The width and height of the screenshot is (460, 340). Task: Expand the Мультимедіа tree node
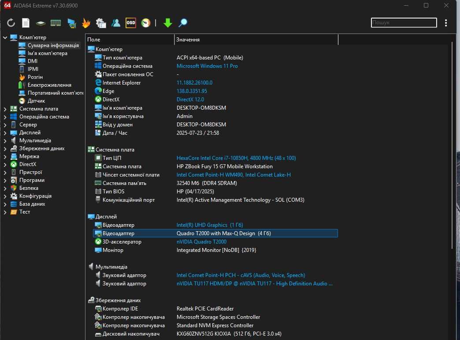pyautogui.click(x=5, y=140)
